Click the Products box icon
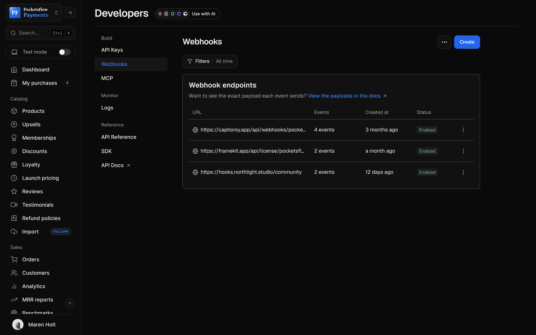 pos(14,111)
